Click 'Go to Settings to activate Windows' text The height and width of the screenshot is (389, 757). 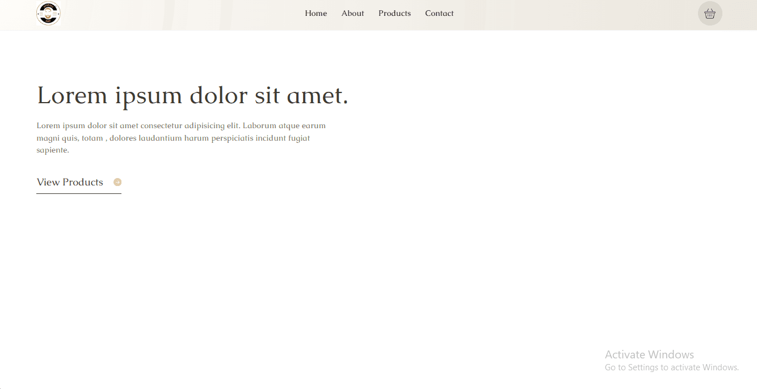click(x=671, y=367)
